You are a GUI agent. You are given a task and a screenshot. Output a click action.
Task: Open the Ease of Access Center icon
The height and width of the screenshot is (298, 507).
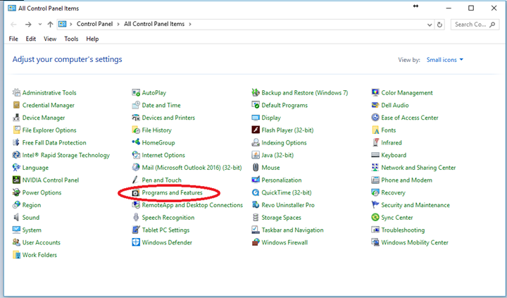coord(375,118)
